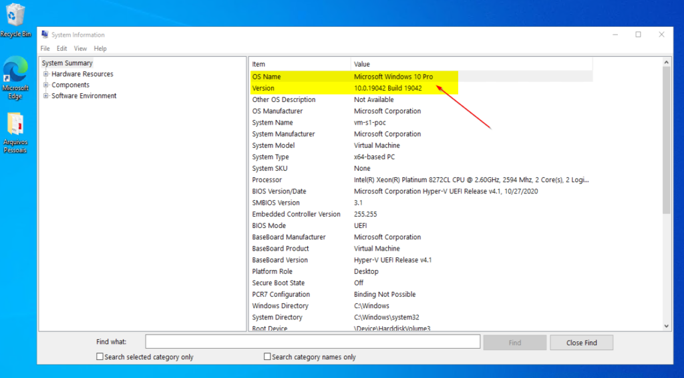Select the OS Name row
This screenshot has height=378, width=684.
[x=421, y=77]
